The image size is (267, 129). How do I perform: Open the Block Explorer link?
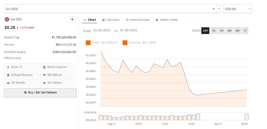(58, 67)
